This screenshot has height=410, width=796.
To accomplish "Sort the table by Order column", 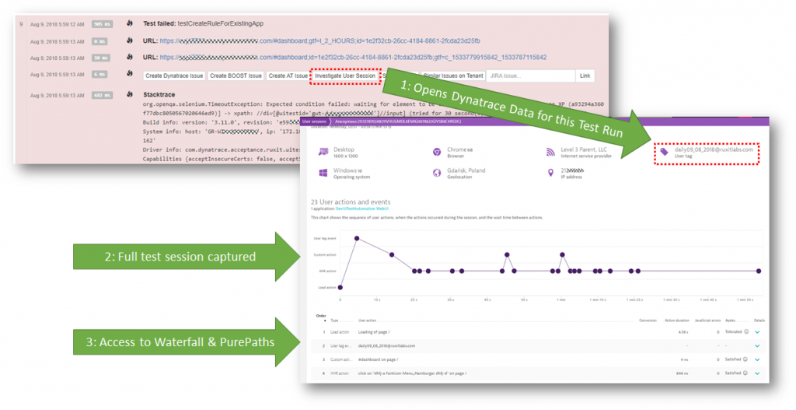I will tap(321, 317).
